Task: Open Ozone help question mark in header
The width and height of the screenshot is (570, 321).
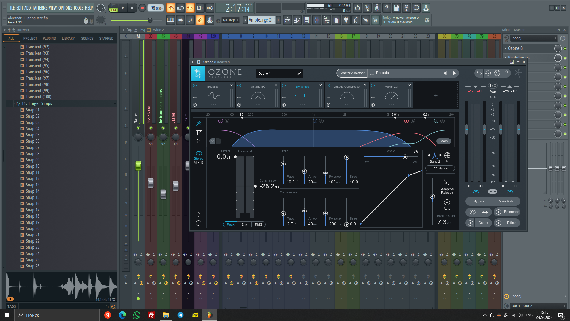Action: [x=506, y=73]
